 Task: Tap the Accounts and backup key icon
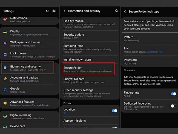coord(5,79)
